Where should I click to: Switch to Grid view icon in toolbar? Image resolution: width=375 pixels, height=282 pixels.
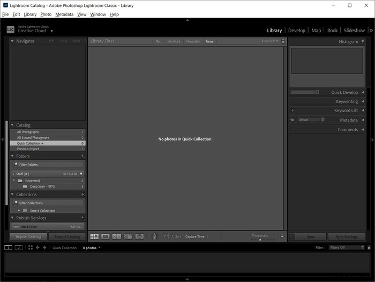pos(94,236)
